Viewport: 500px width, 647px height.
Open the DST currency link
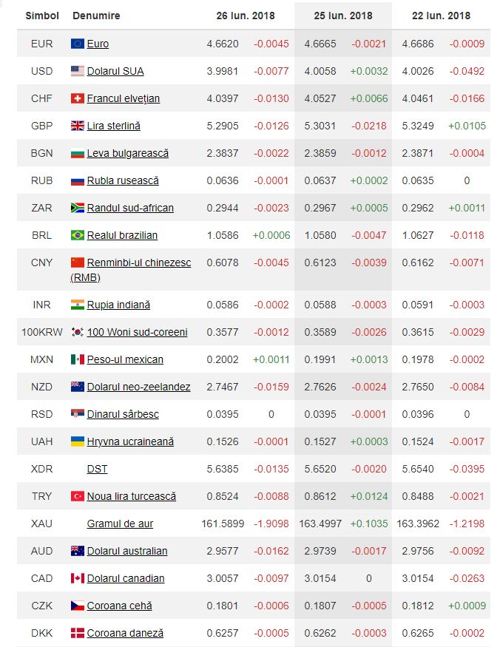click(97, 469)
